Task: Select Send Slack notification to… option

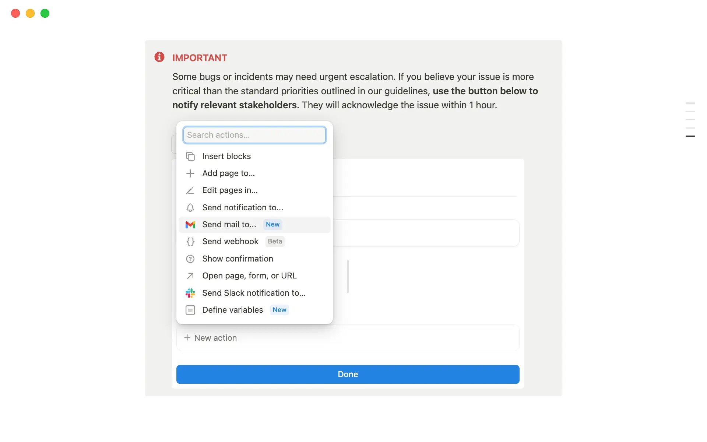Action: tap(254, 293)
